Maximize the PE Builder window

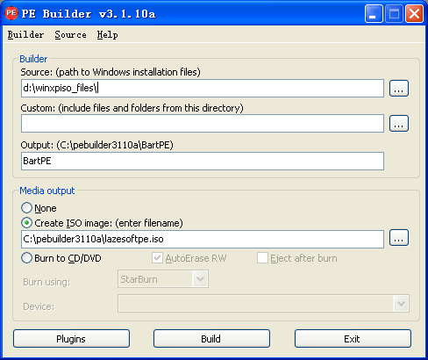coord(394,14)
